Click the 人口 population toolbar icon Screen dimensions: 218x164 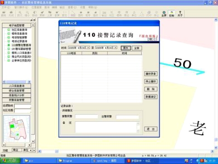tap(141, 14)
